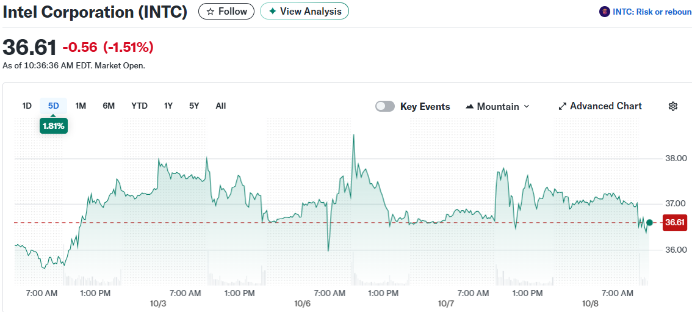
Task: Expand the Mountain chart type dropdown chevron
Action: coord(527,106)
